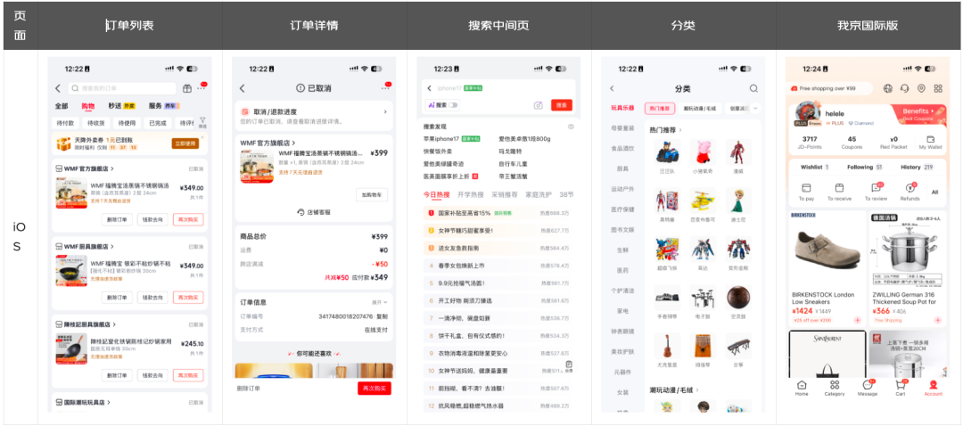963x426 pixels.
Task: Tap the camera search icon
Action: pos(538,105)
